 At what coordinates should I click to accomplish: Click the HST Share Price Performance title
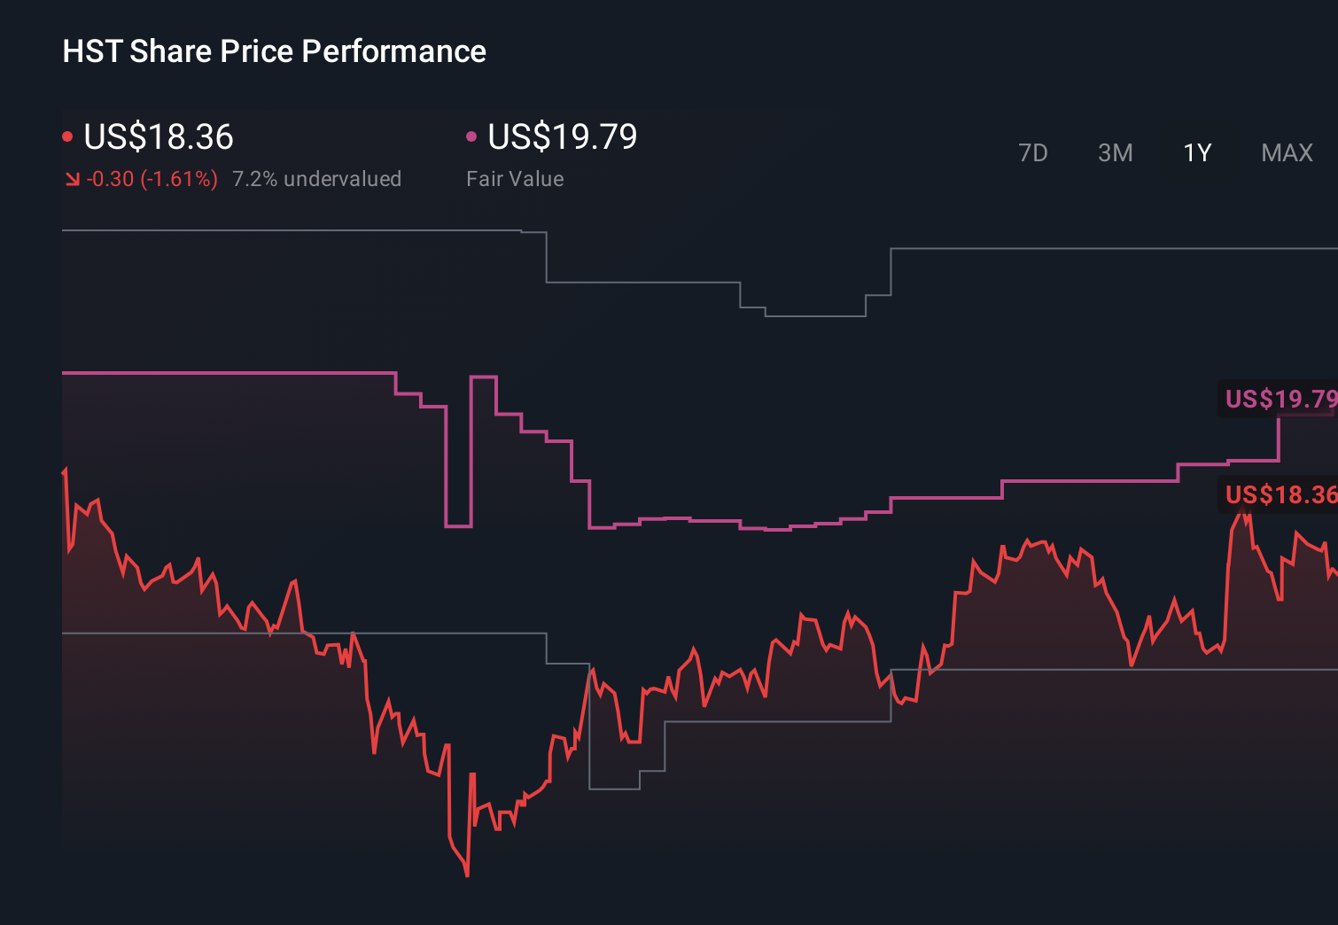(274, 51)
